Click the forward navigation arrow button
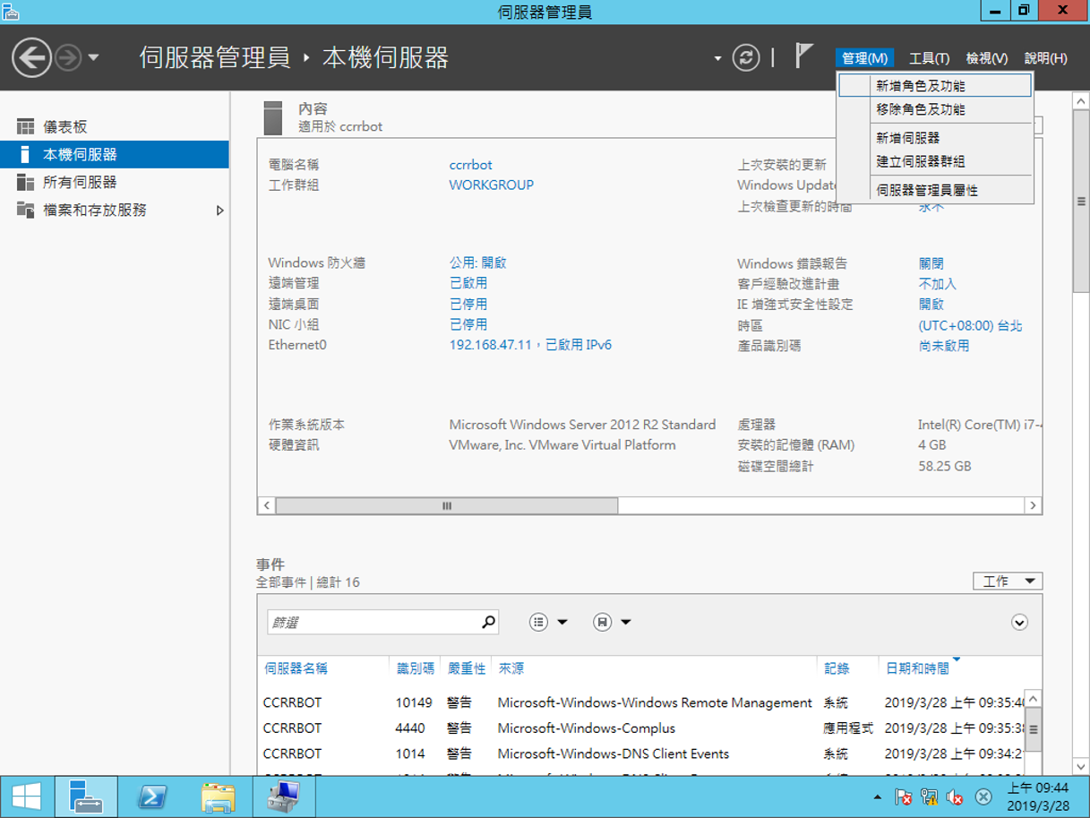Screen dimensions: 1090x818 68,58
